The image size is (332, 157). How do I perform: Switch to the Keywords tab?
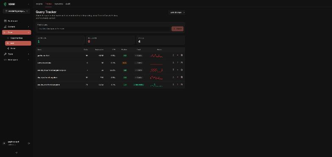(58, 4)
